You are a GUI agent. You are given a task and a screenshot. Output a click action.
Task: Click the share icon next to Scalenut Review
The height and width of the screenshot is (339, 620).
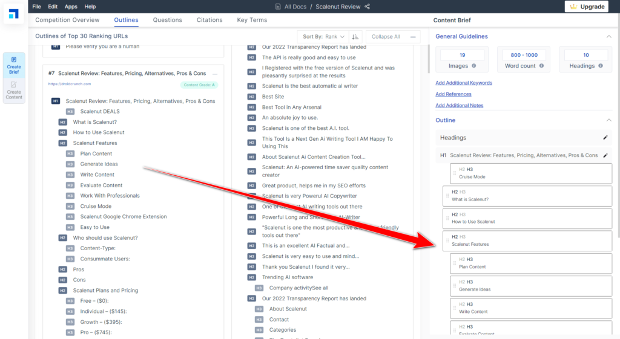[368, 6]
